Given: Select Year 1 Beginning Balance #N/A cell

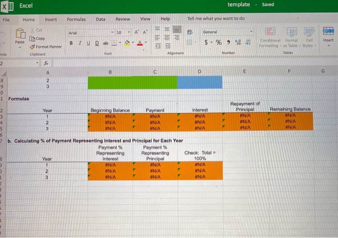Looking at the screenshot, I should pyautogui.click(x=110, y=117).
